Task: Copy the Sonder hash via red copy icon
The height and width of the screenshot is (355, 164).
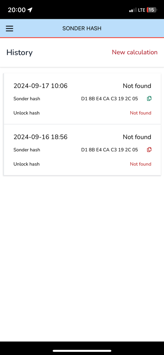Action: coord(149,150)
